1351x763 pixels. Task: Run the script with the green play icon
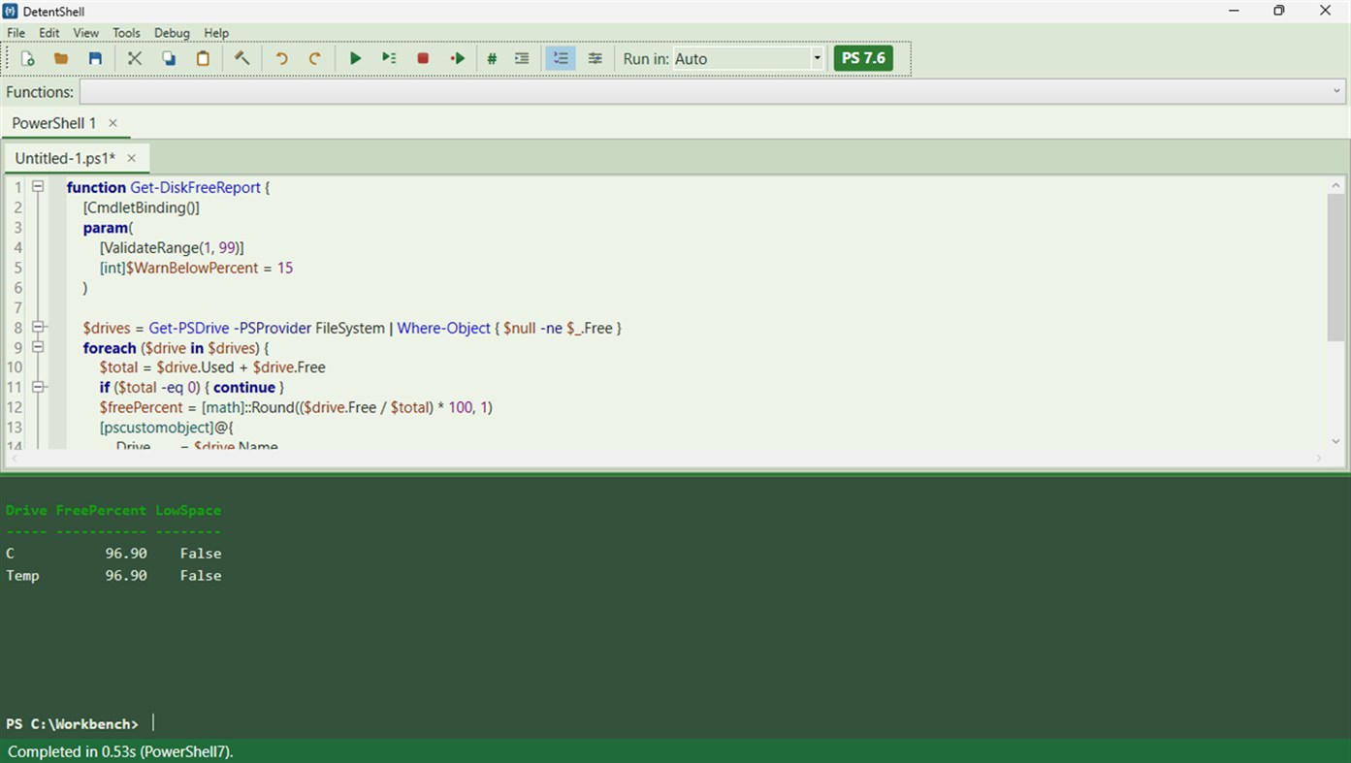click(x=355, y=58)
